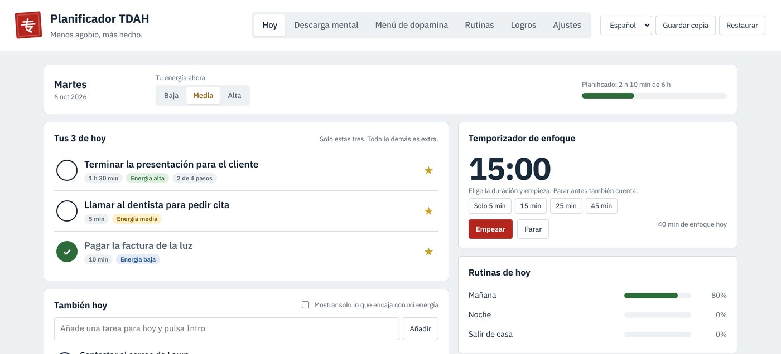The width and height of the screenshot is (781, 354).
Task: Toggle star on the client presentation task
Action: pyautogui.click(x=428, y=170)
